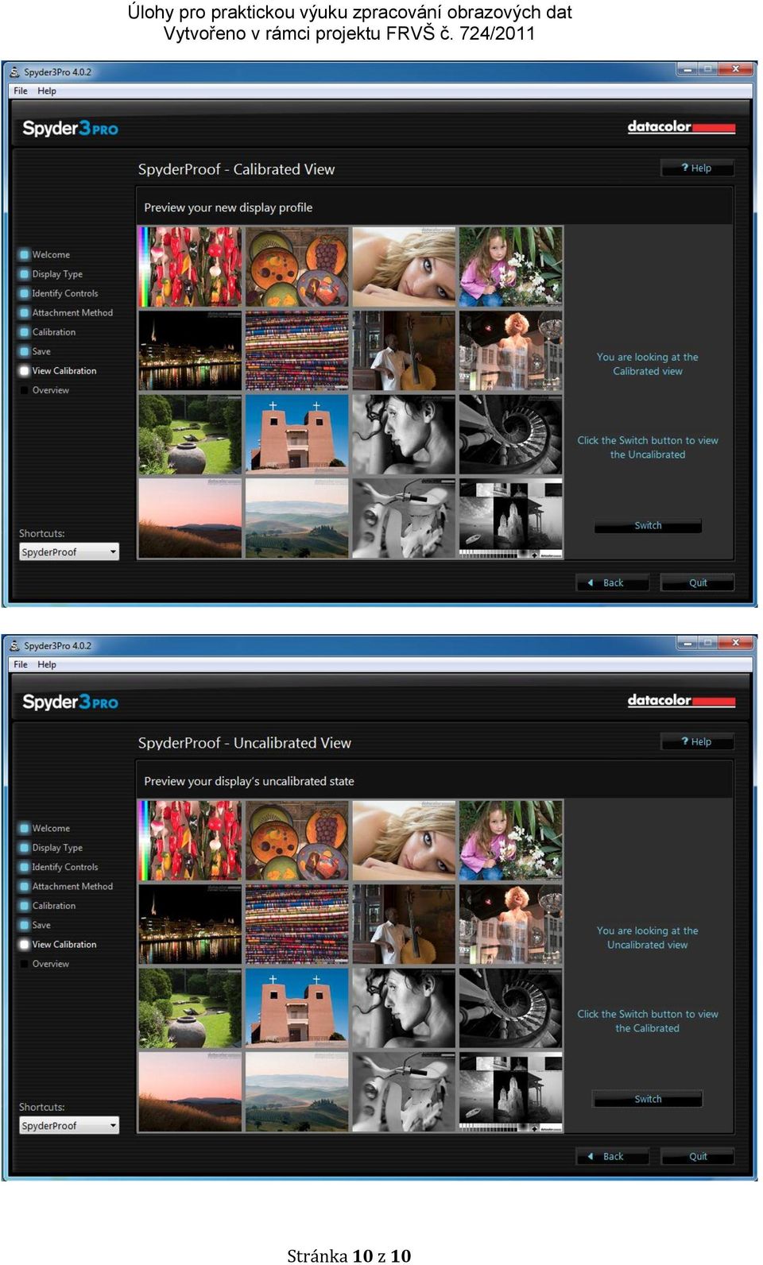Select View Calibration step in Uncalibrated View sidebar
Image resolution: width=763 pixels, height=1265 pixels.
[59, 944]
